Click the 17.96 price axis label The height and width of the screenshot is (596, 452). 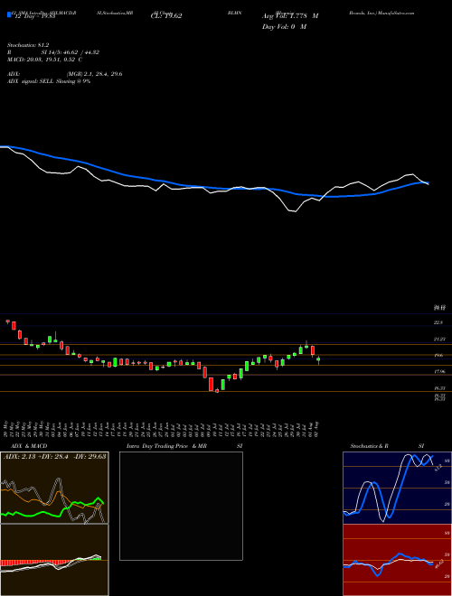439,372
